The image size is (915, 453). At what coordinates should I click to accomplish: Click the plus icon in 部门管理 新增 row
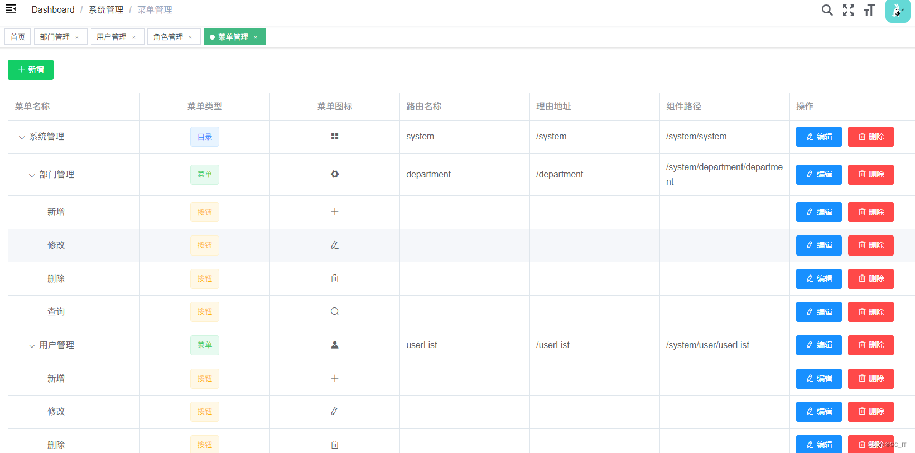(335, 211)
